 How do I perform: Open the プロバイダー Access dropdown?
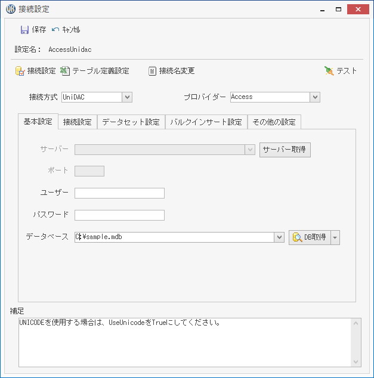tap(315, 97)
